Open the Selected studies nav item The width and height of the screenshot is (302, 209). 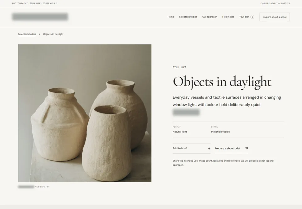188,17
